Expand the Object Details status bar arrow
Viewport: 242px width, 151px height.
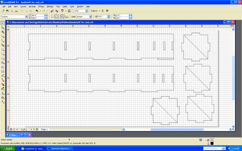(69, 140)
